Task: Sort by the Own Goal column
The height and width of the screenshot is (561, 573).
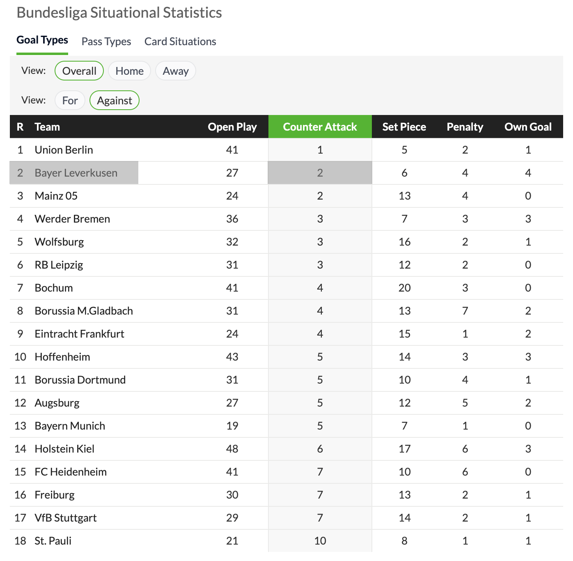Action: pos(528,127)
